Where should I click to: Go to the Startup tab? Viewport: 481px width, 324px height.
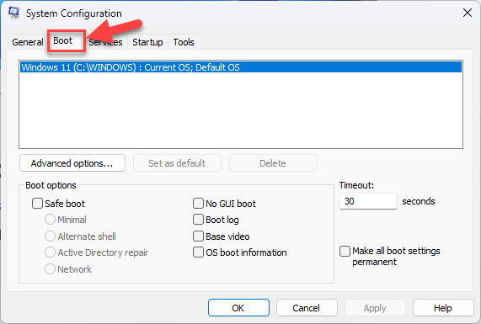[x=147, y=42]
